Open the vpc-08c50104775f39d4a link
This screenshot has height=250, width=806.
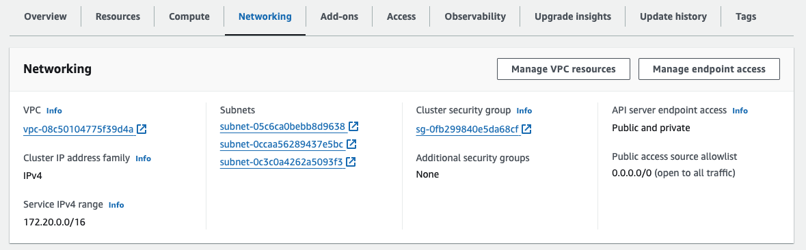pos(79,129)
